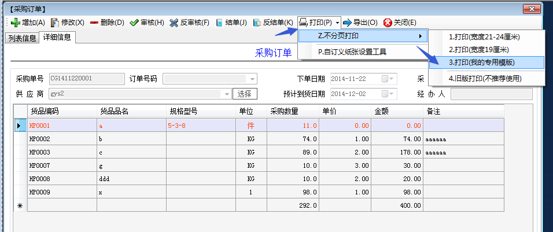Open the 下单日期 date picker dropdown
Image resolution: width=553 pixels, height=232 pixels.
click(392, 79)
